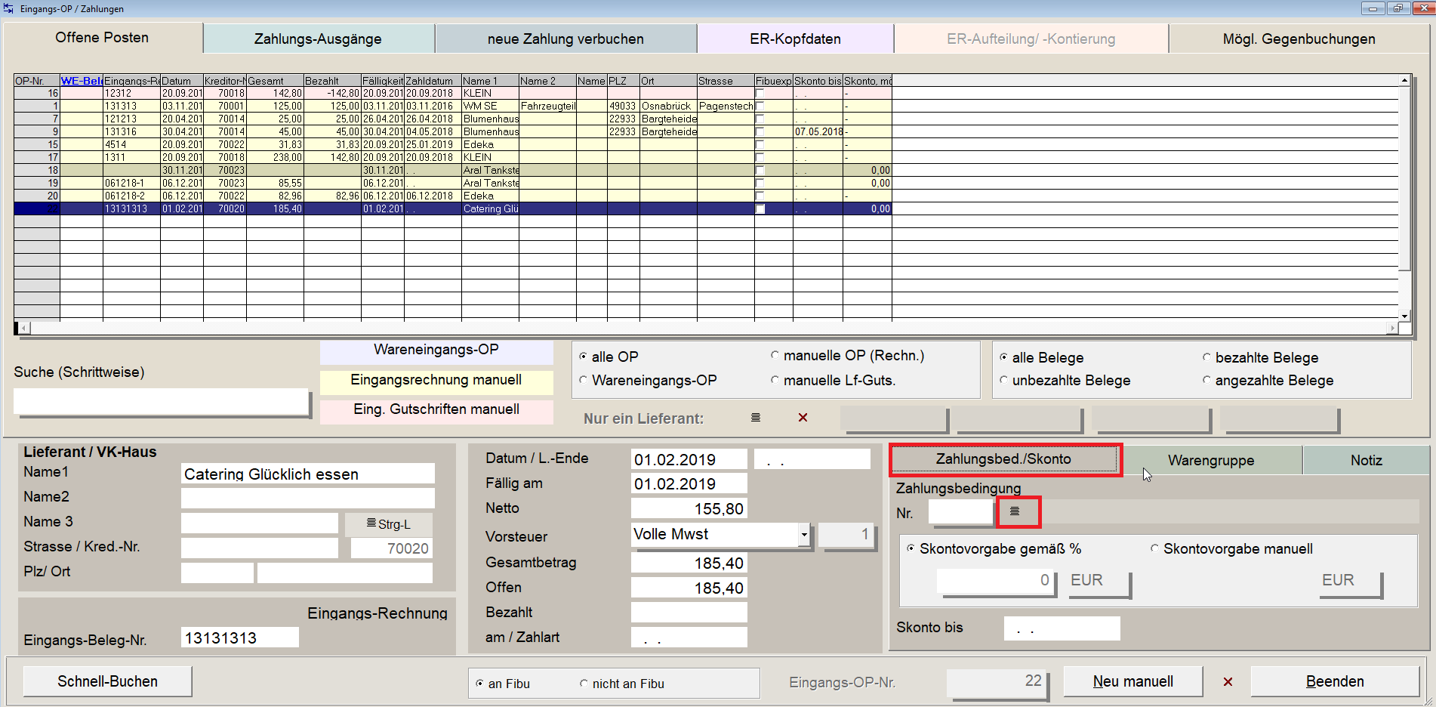Select the Catering Glü row
Image resolution: width=1436 pixels, height=707 pixels.
point(453,208)
